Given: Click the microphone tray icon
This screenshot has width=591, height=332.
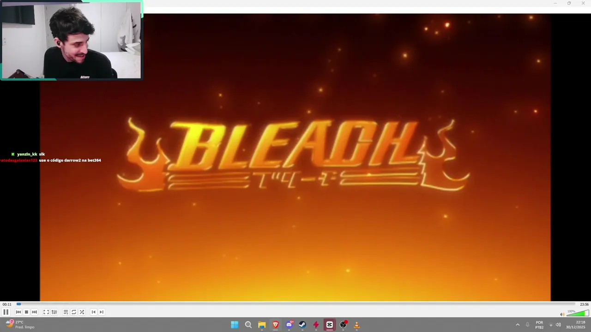Looking at the screenshot, I should (527, 325).
